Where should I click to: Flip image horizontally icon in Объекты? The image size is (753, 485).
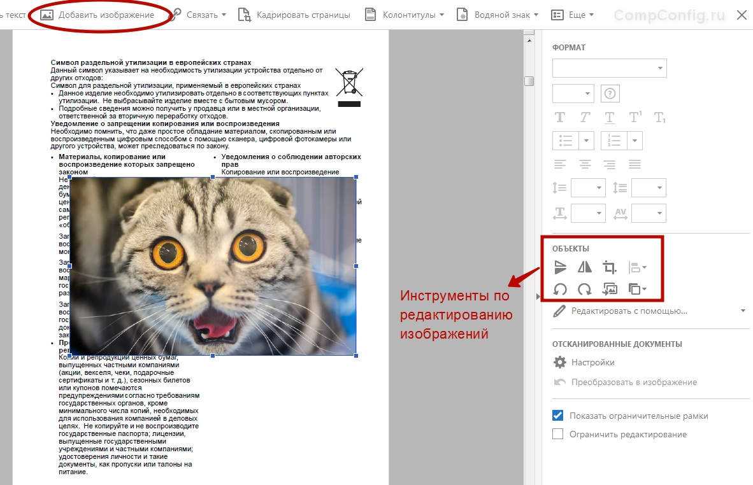584,267
